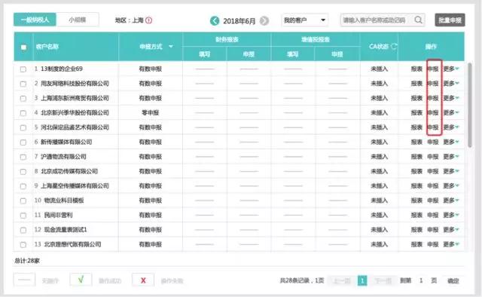Open 报表 for 北京成功传媒有限公司

coord(416,171)
